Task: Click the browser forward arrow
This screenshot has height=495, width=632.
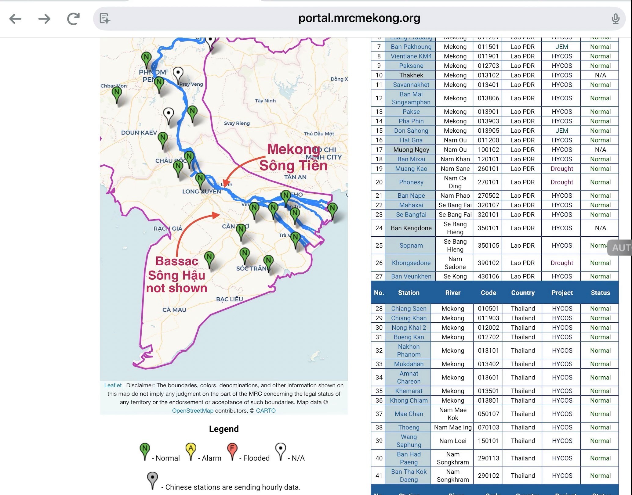Action: click(x=44, y=19)
